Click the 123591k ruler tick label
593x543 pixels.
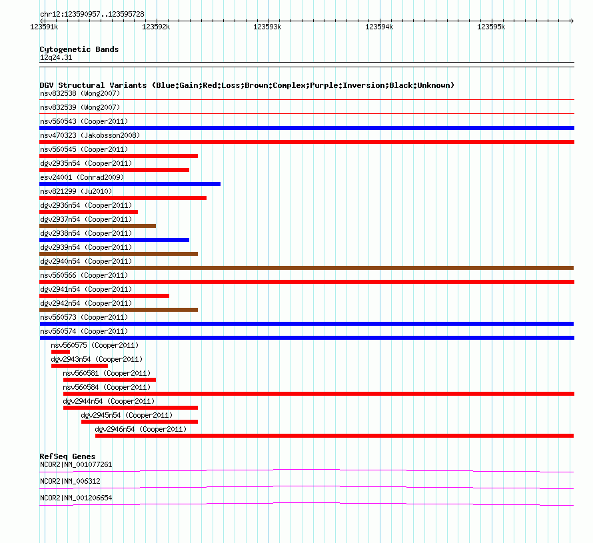tap(44, 27)
